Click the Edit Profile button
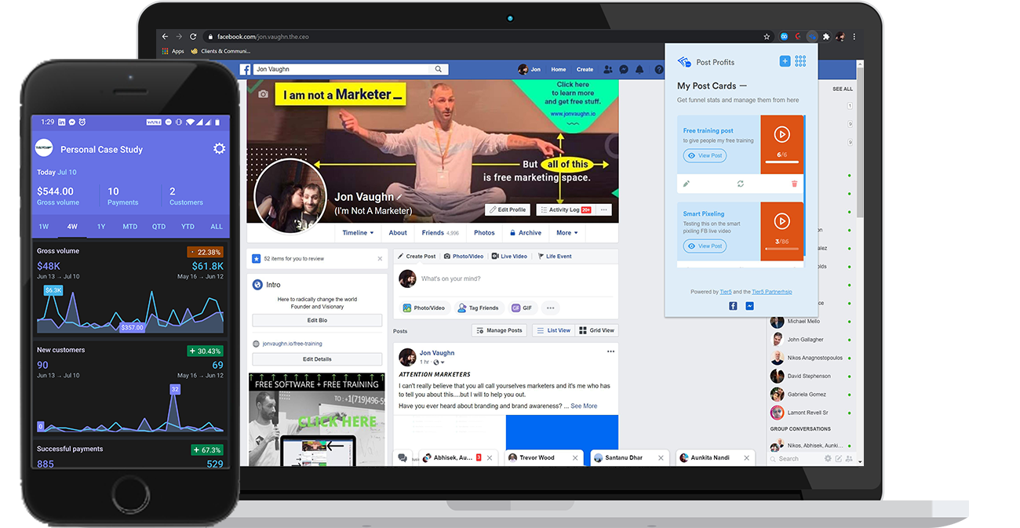The image size is (1020, 528). pos(507,210)
